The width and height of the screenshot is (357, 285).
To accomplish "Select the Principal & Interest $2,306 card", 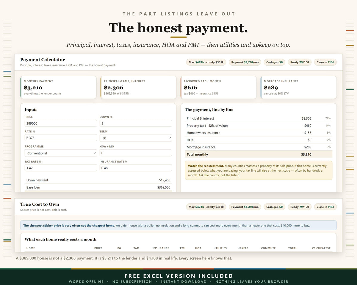I will coord(138,87).
